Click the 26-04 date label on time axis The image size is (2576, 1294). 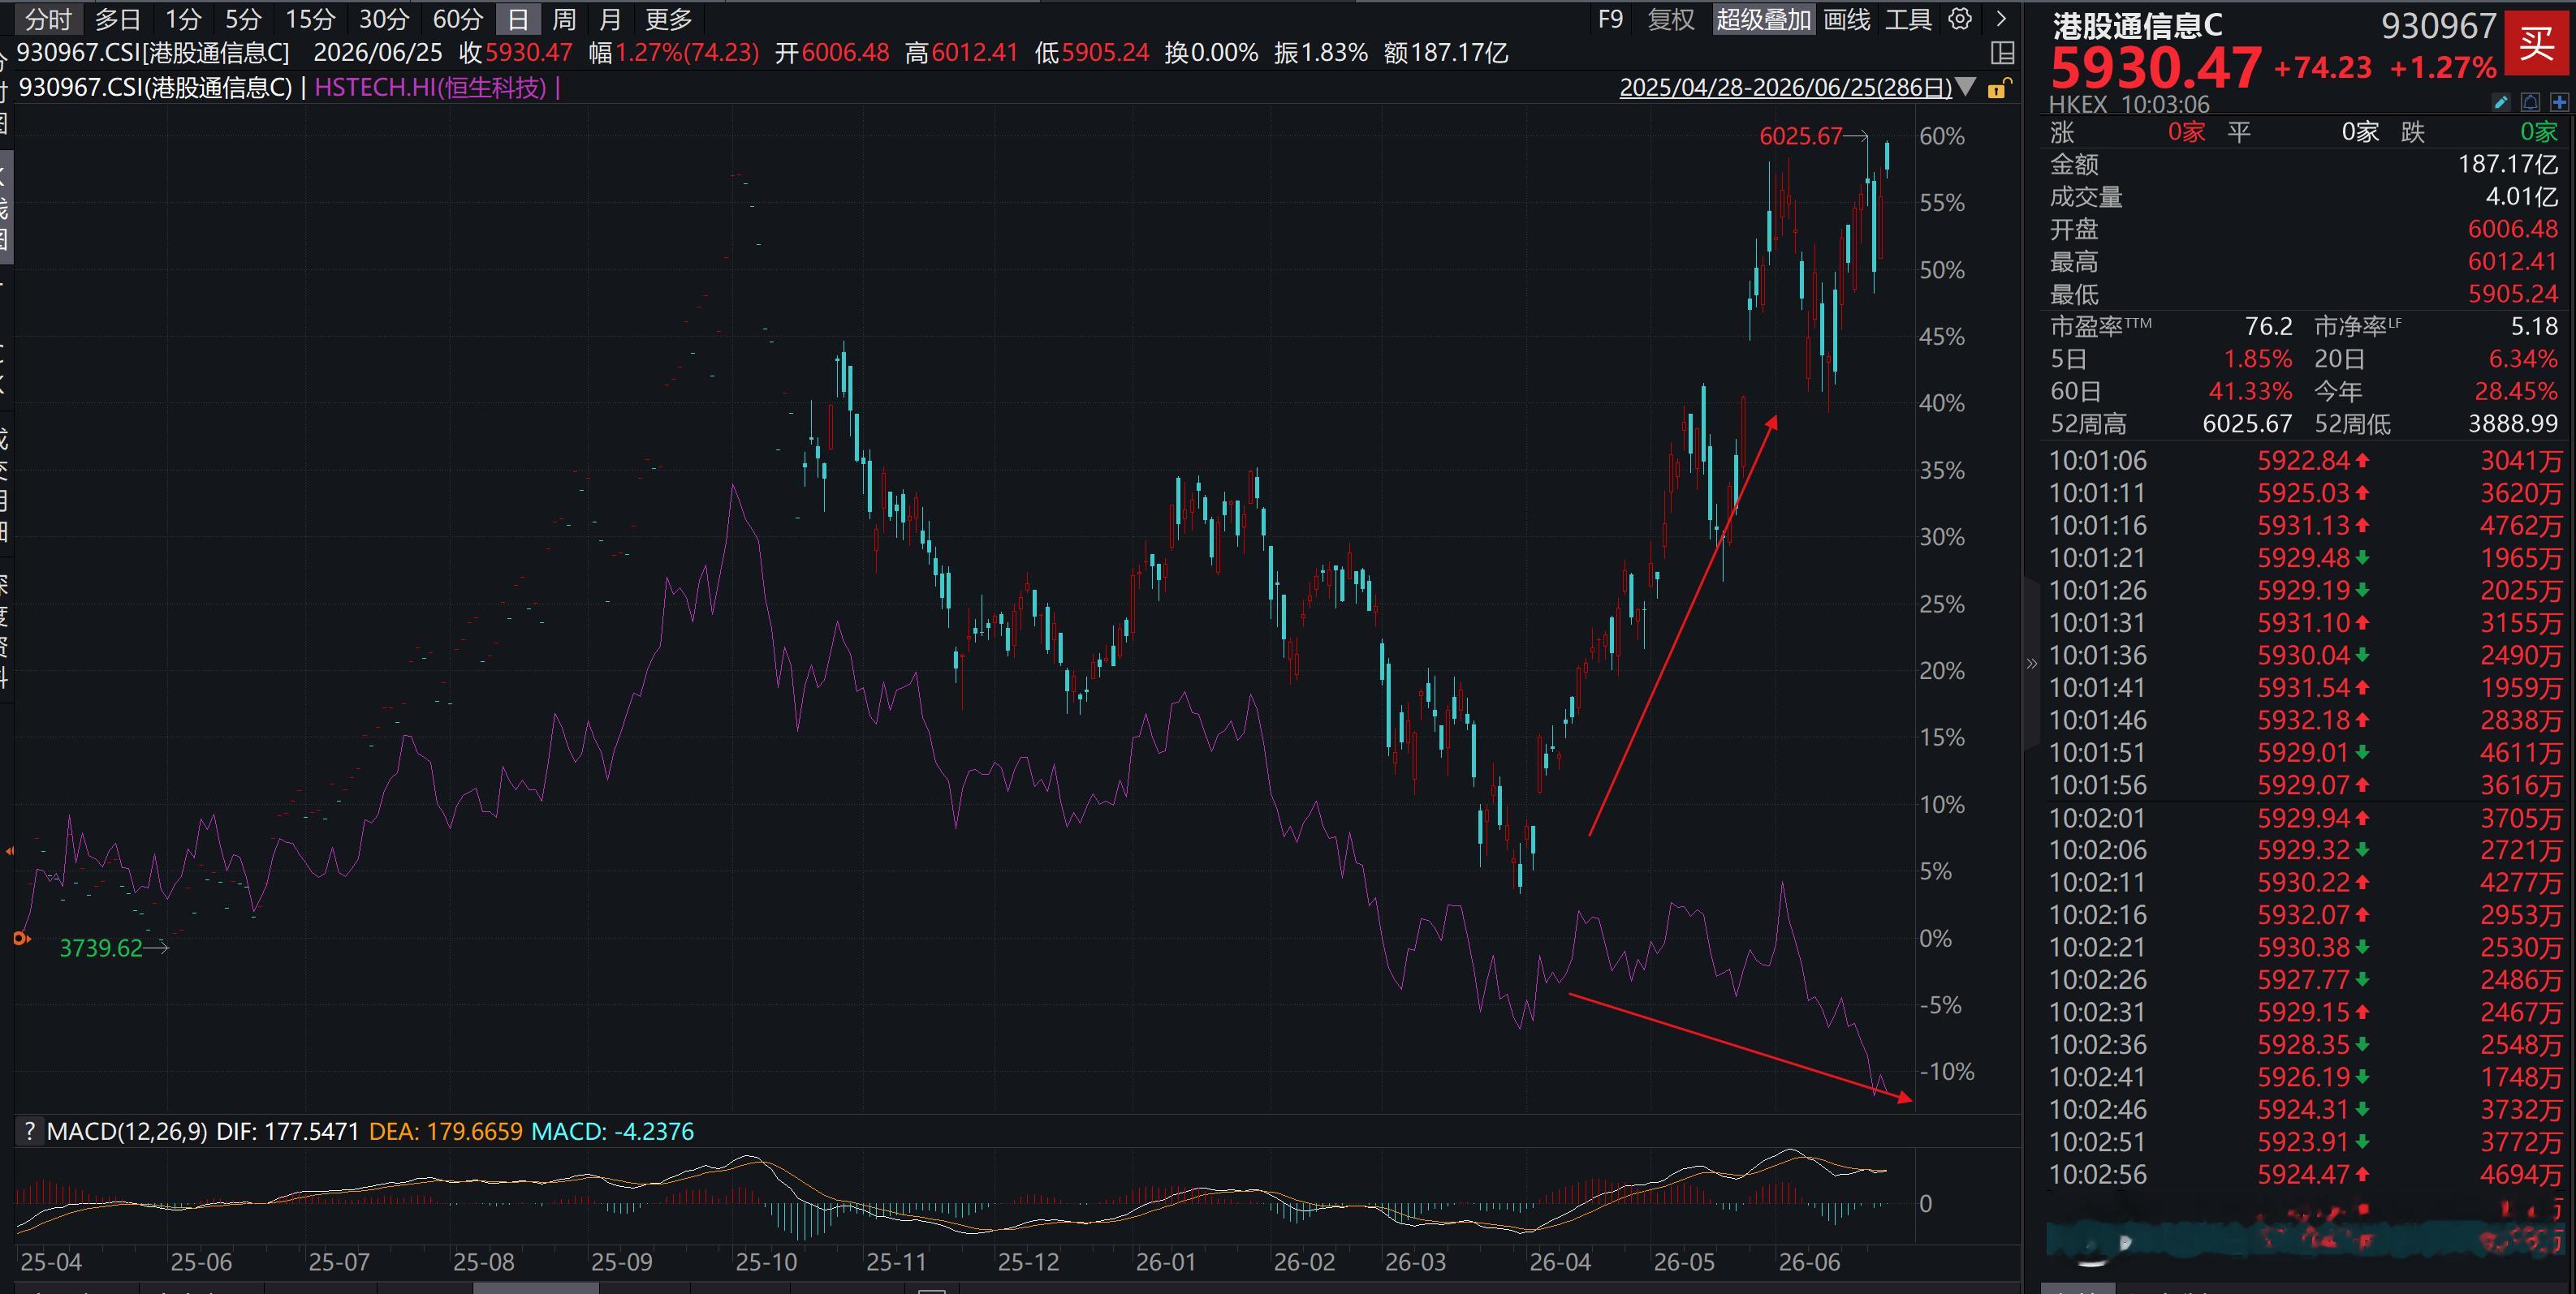pyautogui.click(x=1560, y=1262)
